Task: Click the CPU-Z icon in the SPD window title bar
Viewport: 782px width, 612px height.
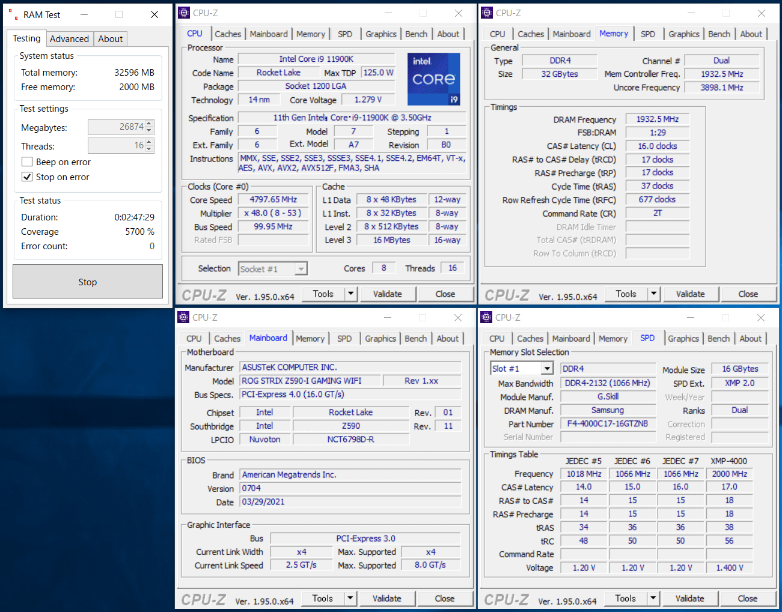Action: [487, 317]
